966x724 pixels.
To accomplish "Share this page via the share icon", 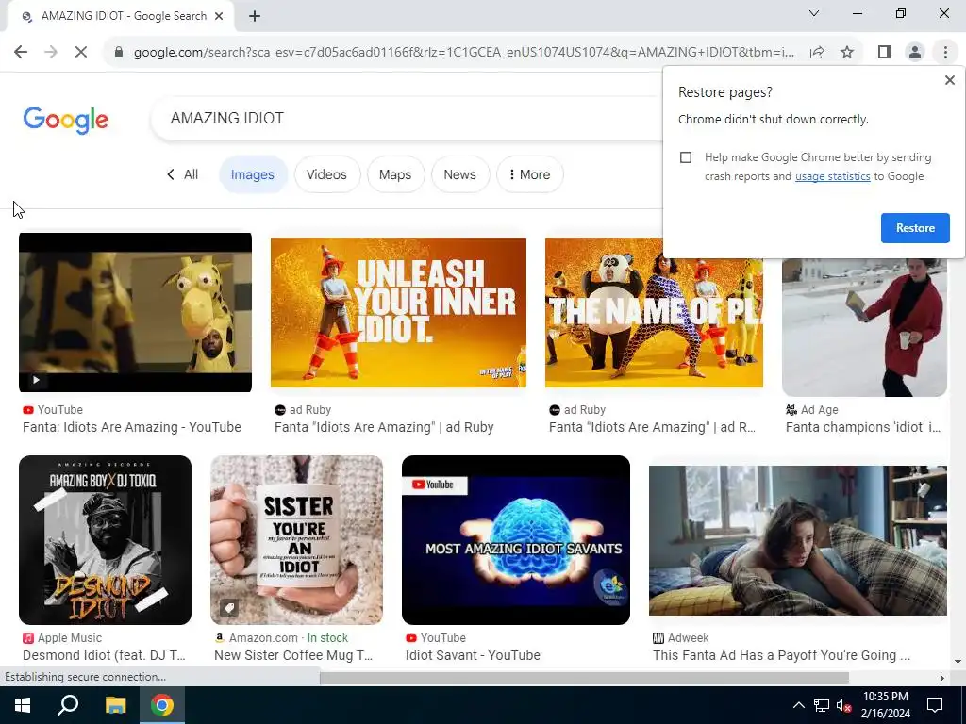I will pyautogui.click(x=817, y=53).
